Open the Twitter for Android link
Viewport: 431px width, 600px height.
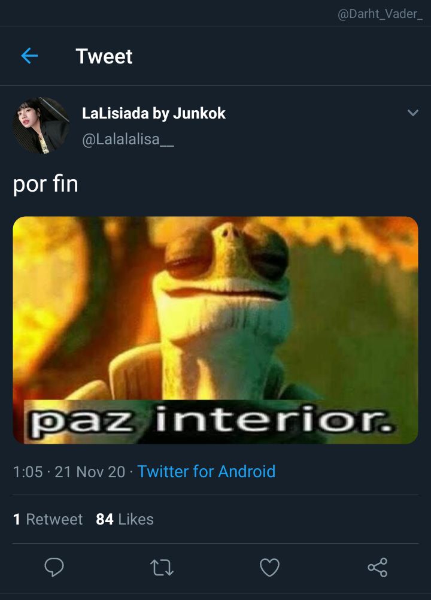pos(206,471)
